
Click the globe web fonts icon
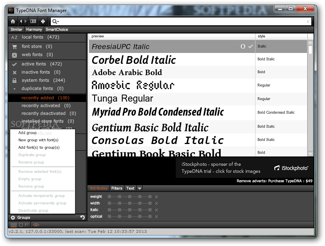coord(14,55)
